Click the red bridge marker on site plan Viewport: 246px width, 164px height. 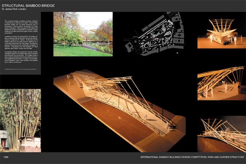pyautogui.click(x=154, y=39)
